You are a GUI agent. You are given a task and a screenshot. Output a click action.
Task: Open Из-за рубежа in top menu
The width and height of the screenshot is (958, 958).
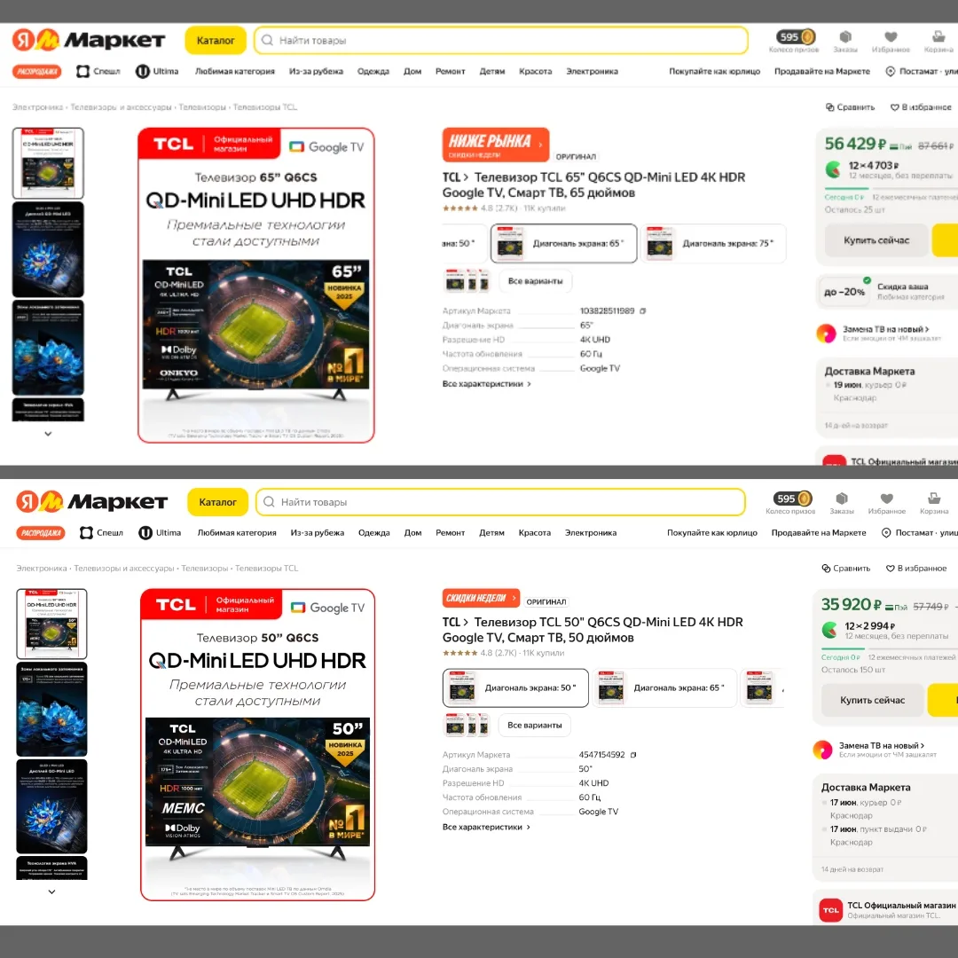[x=316, y=72]
